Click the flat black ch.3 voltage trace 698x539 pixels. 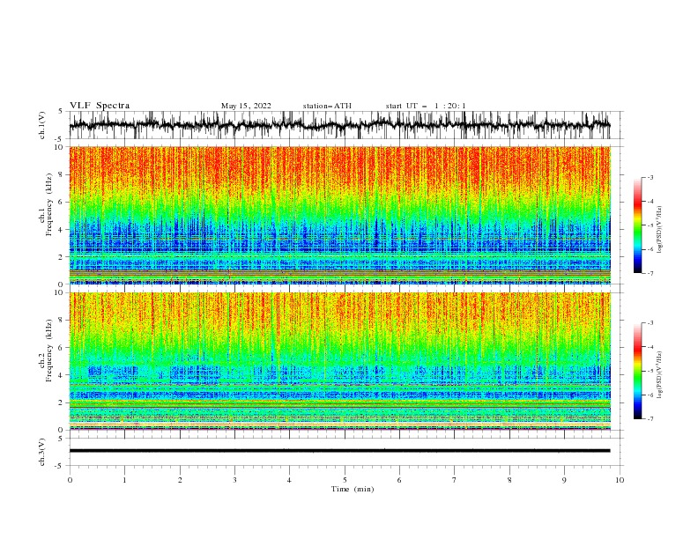[339, 451]
